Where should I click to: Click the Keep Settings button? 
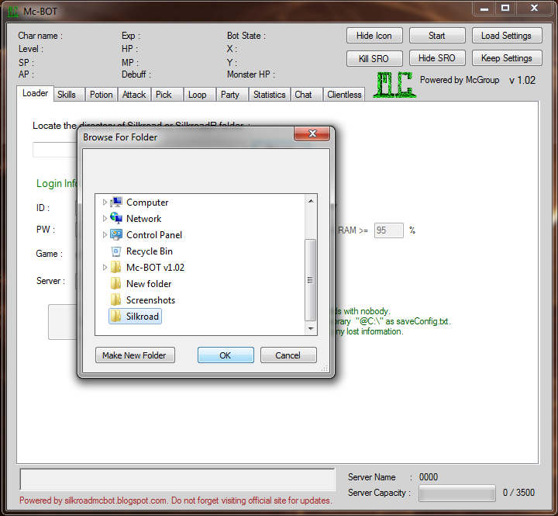[x=507, y=58]
